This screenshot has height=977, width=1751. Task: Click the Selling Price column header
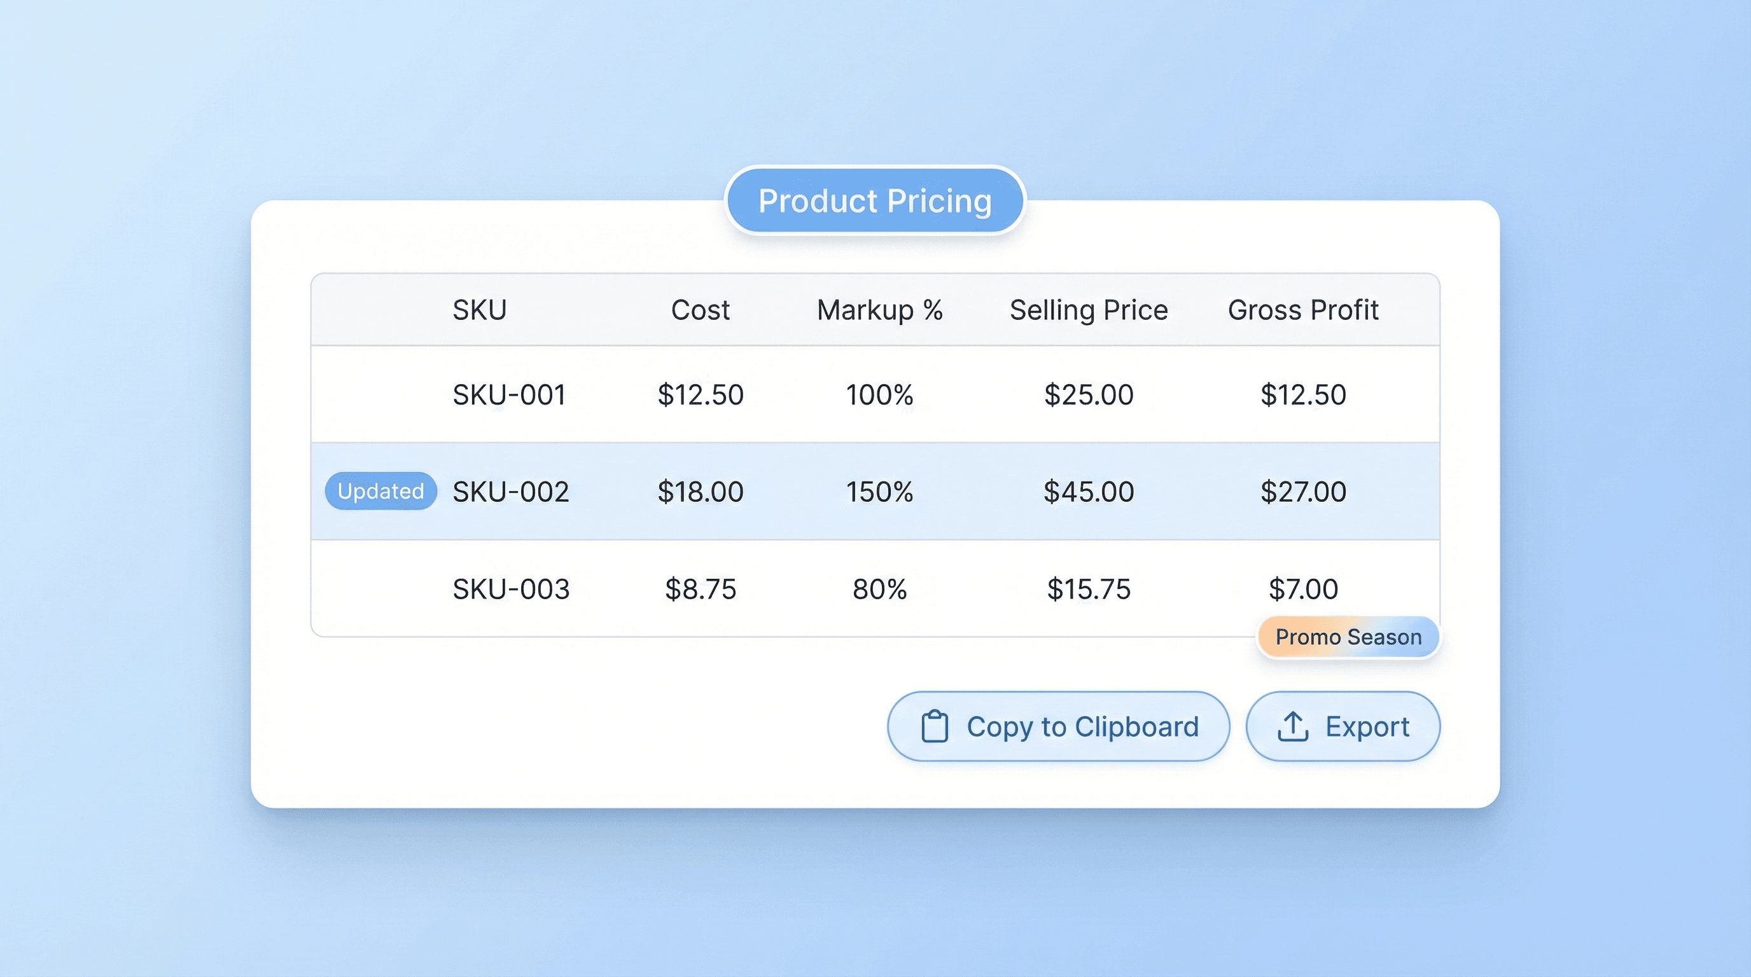1088,310
